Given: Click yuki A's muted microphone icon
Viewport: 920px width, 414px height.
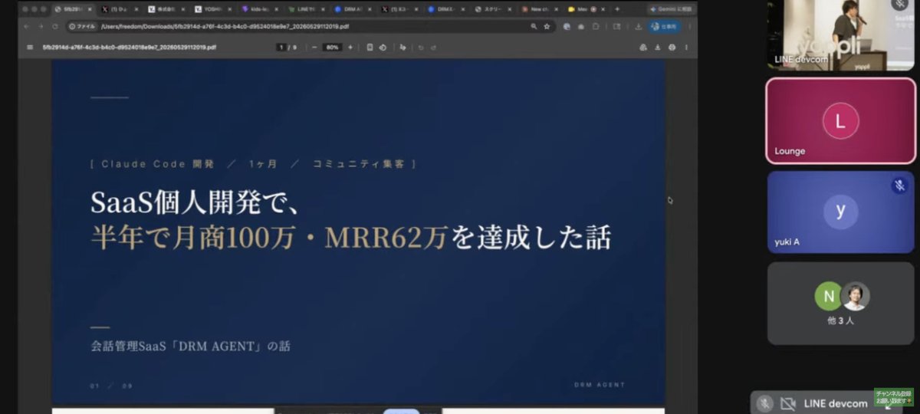Looking at the screenshot, I should (x=899, y=186).
